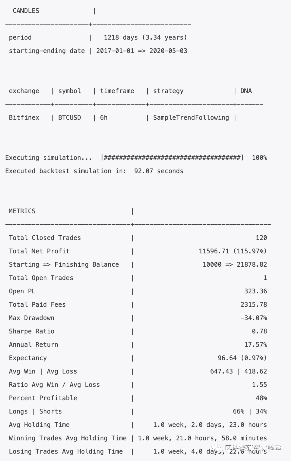
Task: Select the Total Net Profit amount
Action: point(233,251)
